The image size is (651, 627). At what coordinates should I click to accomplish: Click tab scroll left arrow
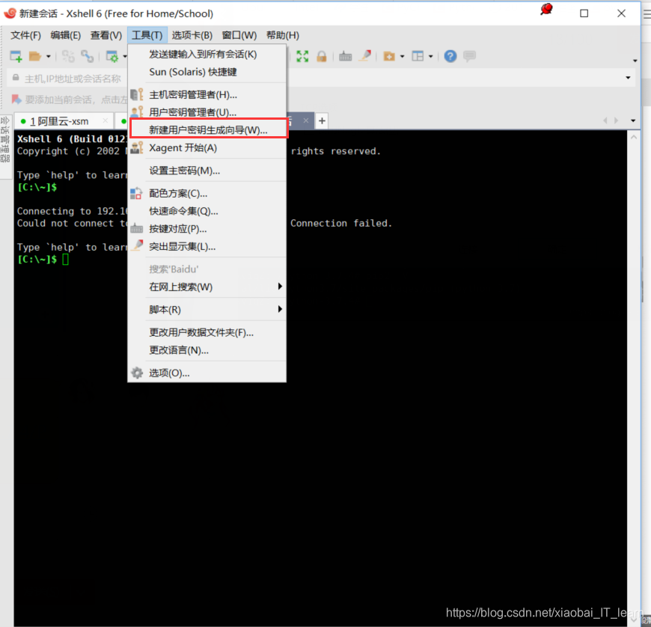click(x=605, y=120)
